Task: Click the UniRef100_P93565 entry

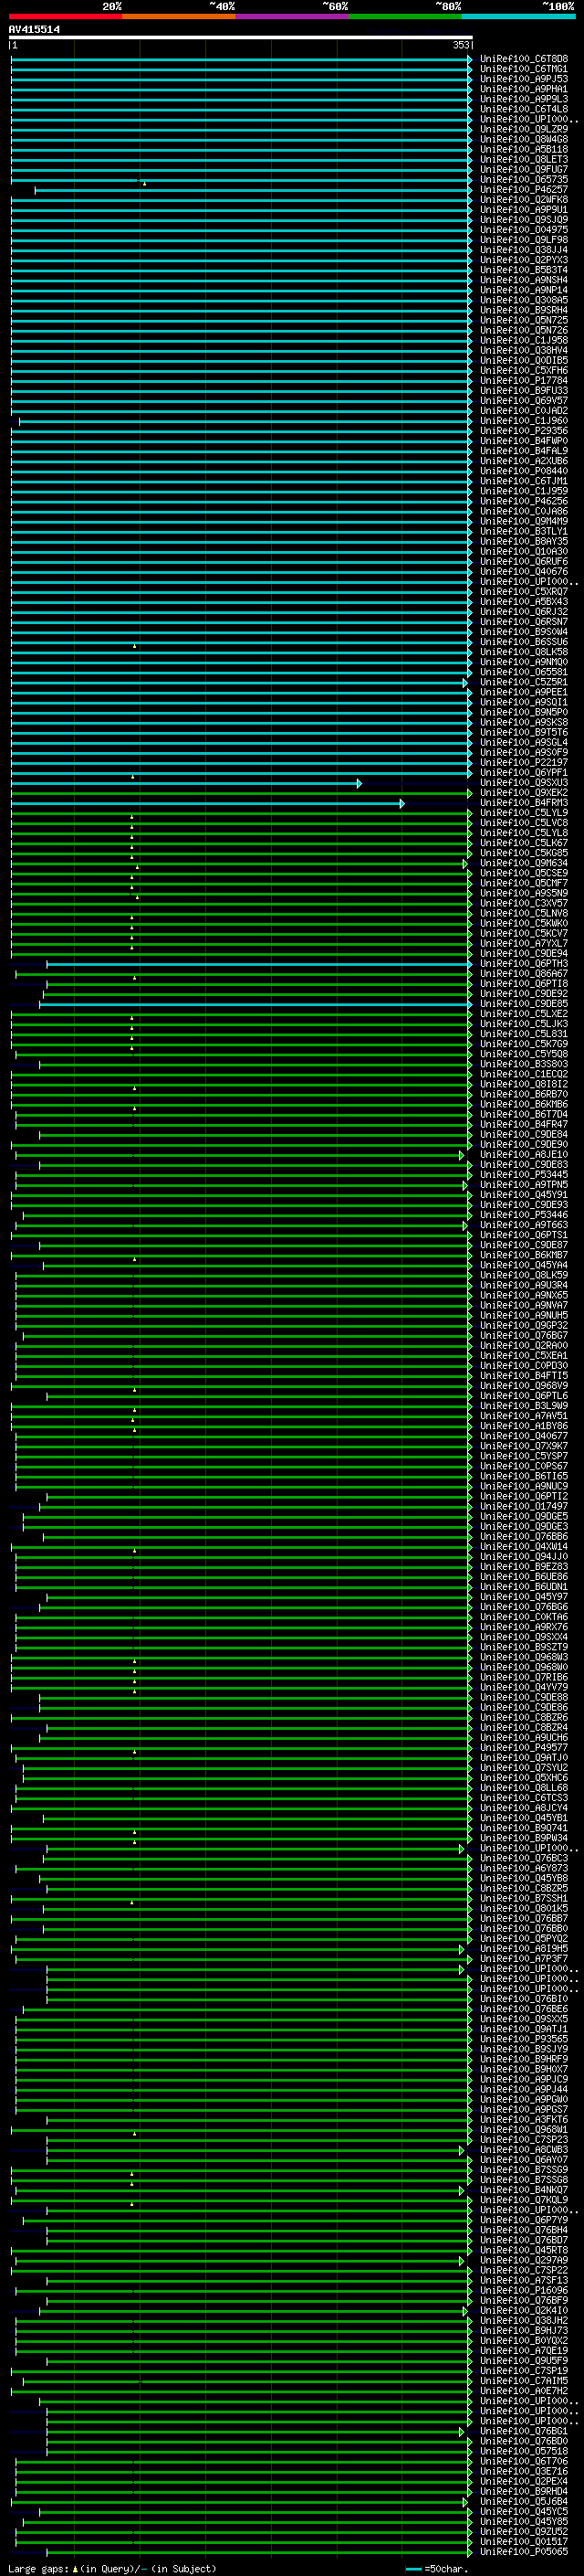Action: click(x=524, y=2039)
